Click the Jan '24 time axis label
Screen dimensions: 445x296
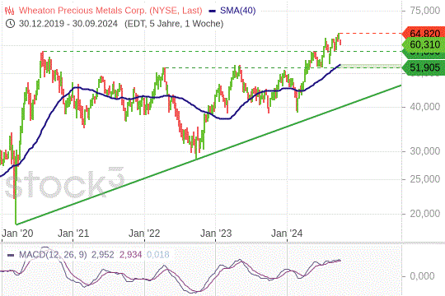tap(287, 234)
